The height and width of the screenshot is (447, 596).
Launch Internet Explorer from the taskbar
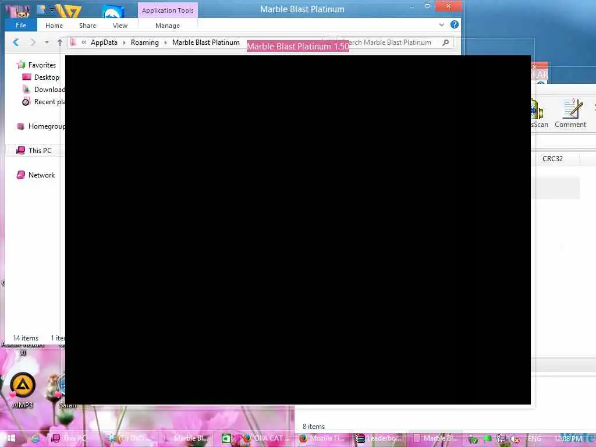(x=36, y=439)
